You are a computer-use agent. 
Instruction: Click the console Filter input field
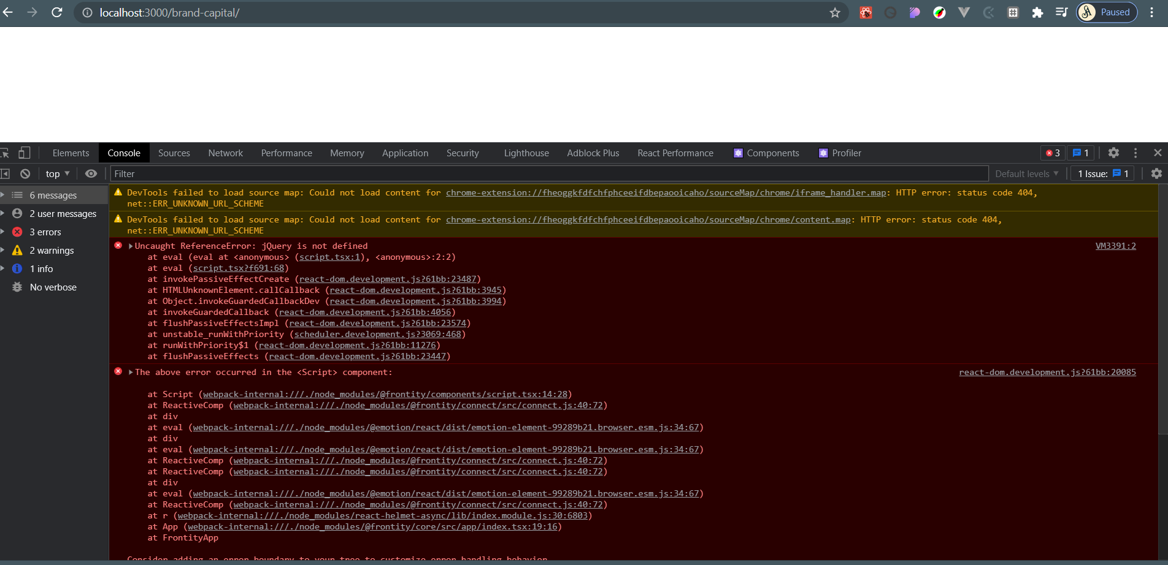546,174
